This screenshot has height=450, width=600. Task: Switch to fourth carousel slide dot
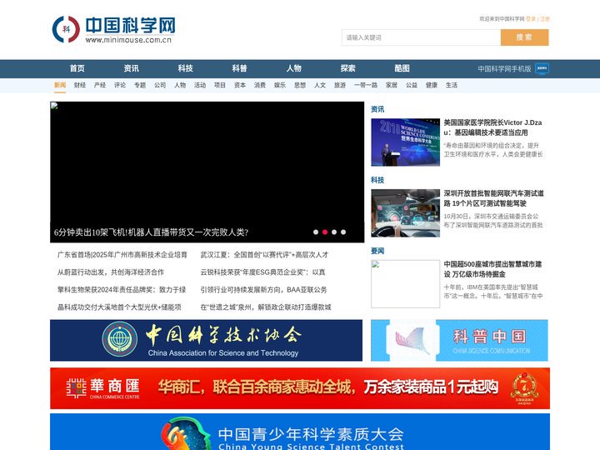click(343, 232)
